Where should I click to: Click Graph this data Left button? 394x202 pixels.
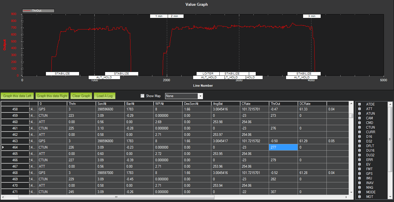[x=17, y=96]
